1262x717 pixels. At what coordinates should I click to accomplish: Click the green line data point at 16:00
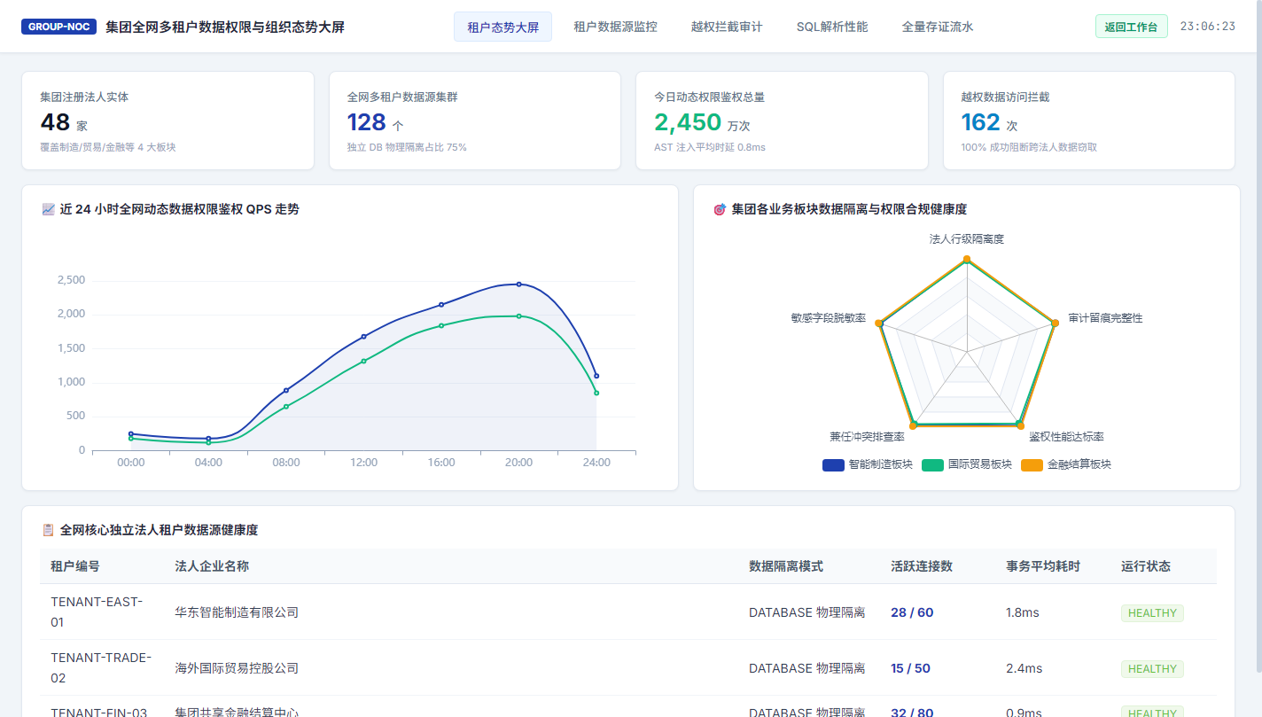(x=441, y=325)
